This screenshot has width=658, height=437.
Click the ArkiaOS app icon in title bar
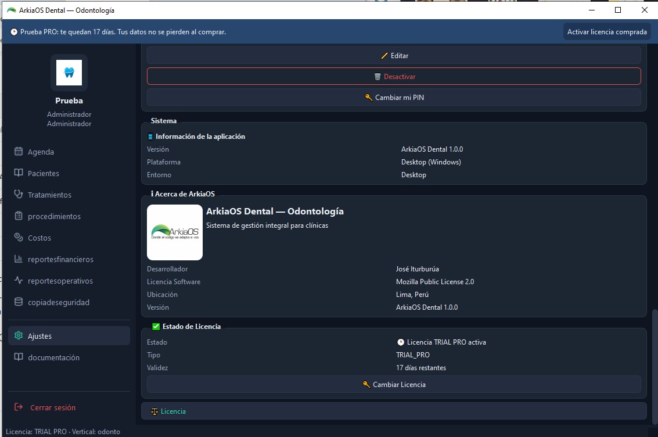coord(12,10)
